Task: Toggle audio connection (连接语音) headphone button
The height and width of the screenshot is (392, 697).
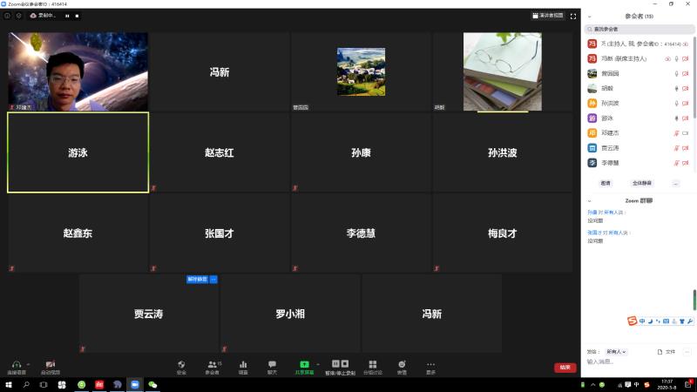Action: (16, 366)
